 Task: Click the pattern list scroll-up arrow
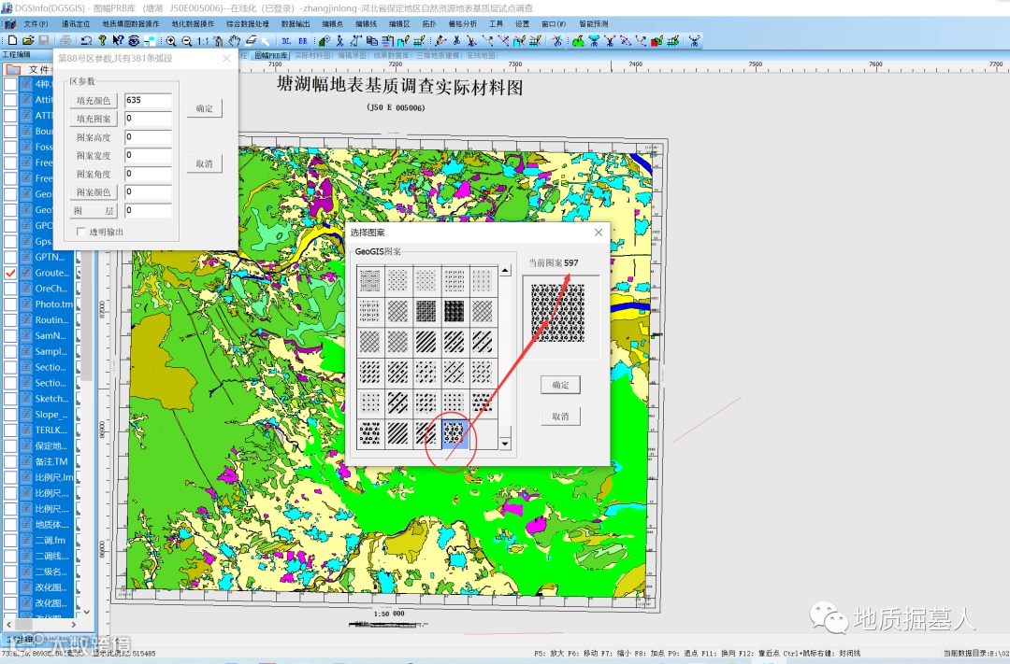[506, 271]
